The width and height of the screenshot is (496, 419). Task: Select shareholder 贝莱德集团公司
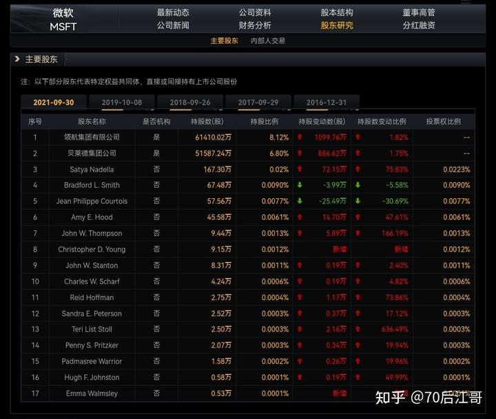point(92,153)
